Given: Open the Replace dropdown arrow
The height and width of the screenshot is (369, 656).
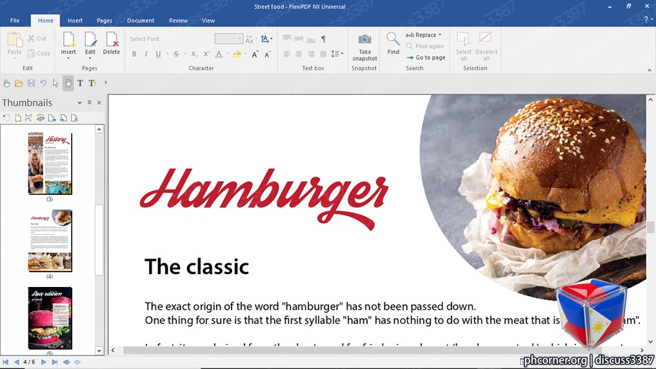Looking at the screenshot, I should pyautogui.click(x=440, y=35).
